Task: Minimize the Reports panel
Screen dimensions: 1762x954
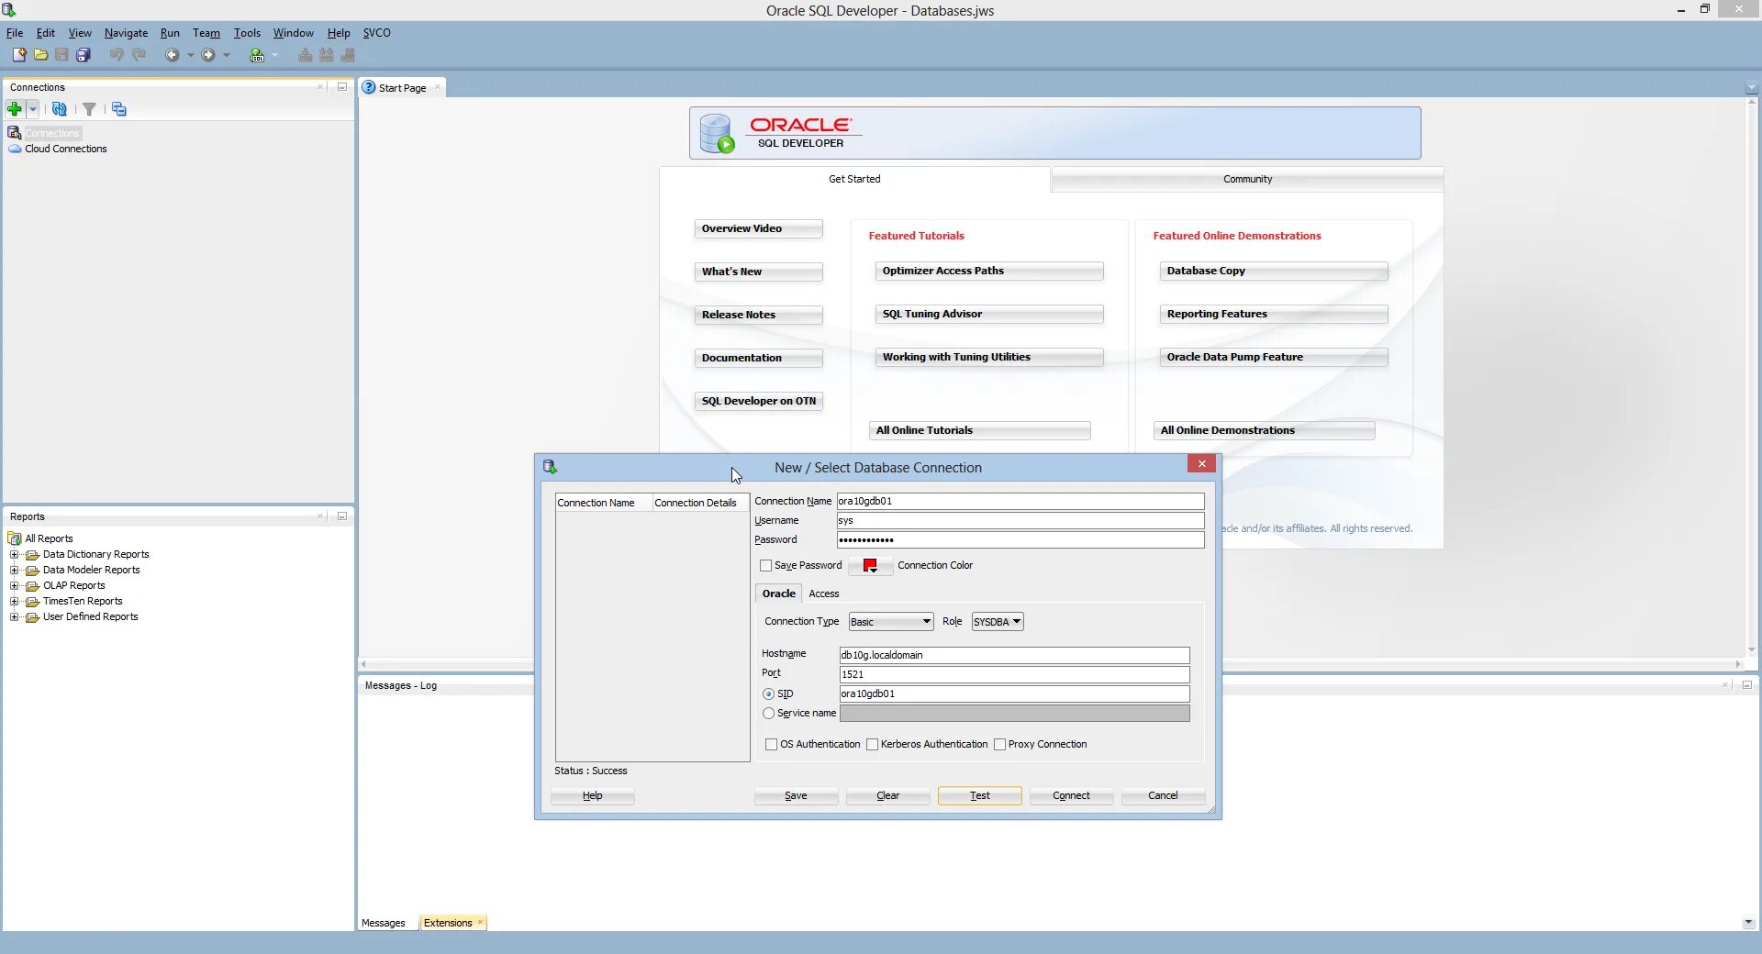Action: pyautogui.click(x=342, y=516)
